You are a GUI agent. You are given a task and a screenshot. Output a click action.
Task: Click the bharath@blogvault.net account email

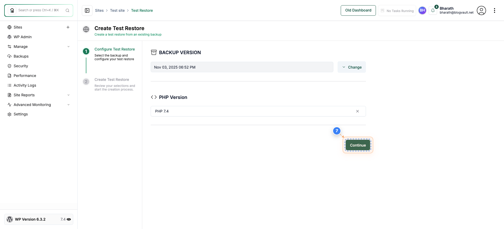click(456, 13)
